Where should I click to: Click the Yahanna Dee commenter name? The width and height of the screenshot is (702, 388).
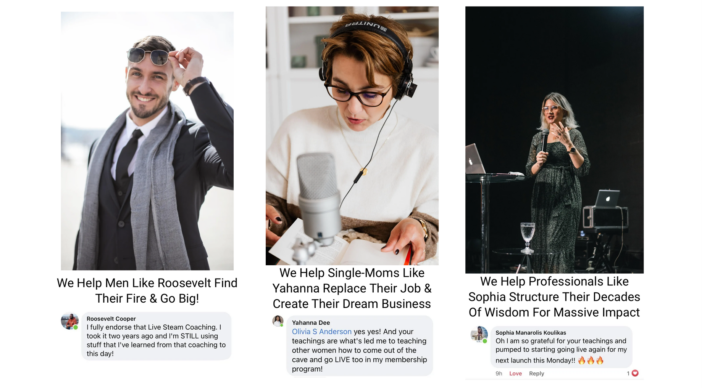(311, 322)
